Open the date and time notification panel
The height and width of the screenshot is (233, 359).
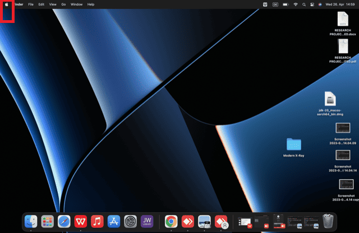(x=340, y=4)
